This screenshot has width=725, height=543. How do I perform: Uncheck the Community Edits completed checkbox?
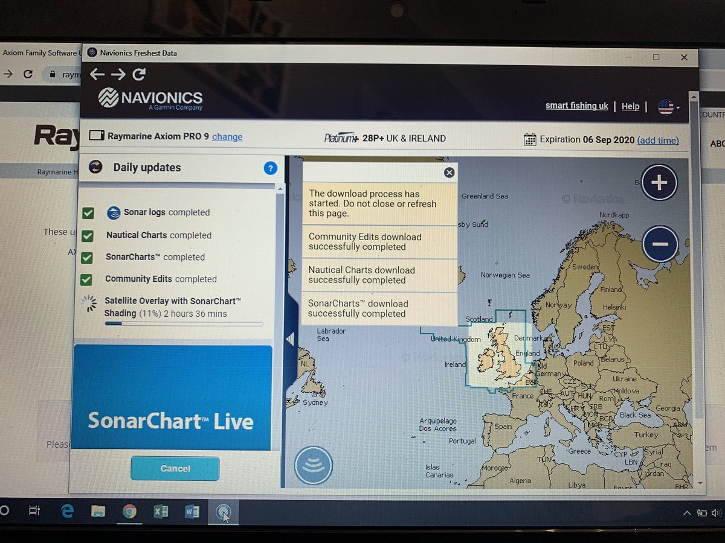(x=88, y=279)
